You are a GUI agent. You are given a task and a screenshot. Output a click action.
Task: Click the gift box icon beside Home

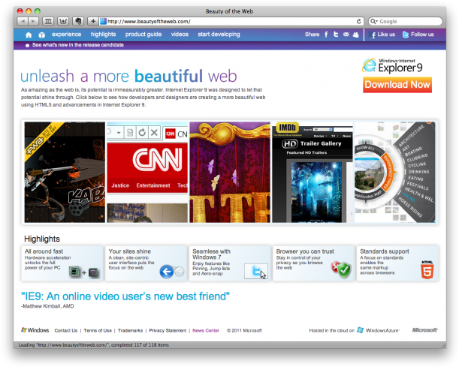(42, 35)
